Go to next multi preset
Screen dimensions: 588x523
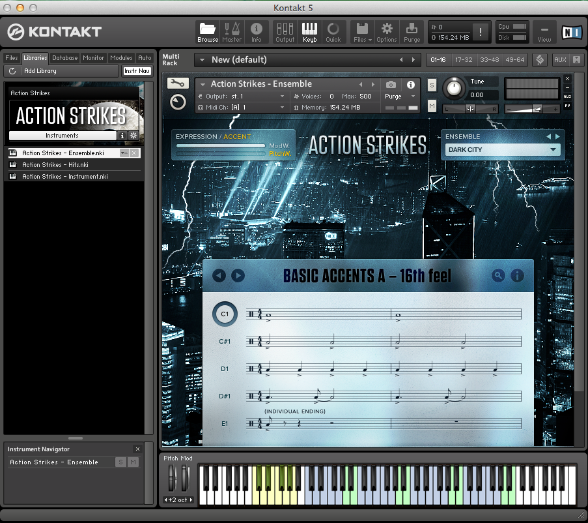(413, 60)
